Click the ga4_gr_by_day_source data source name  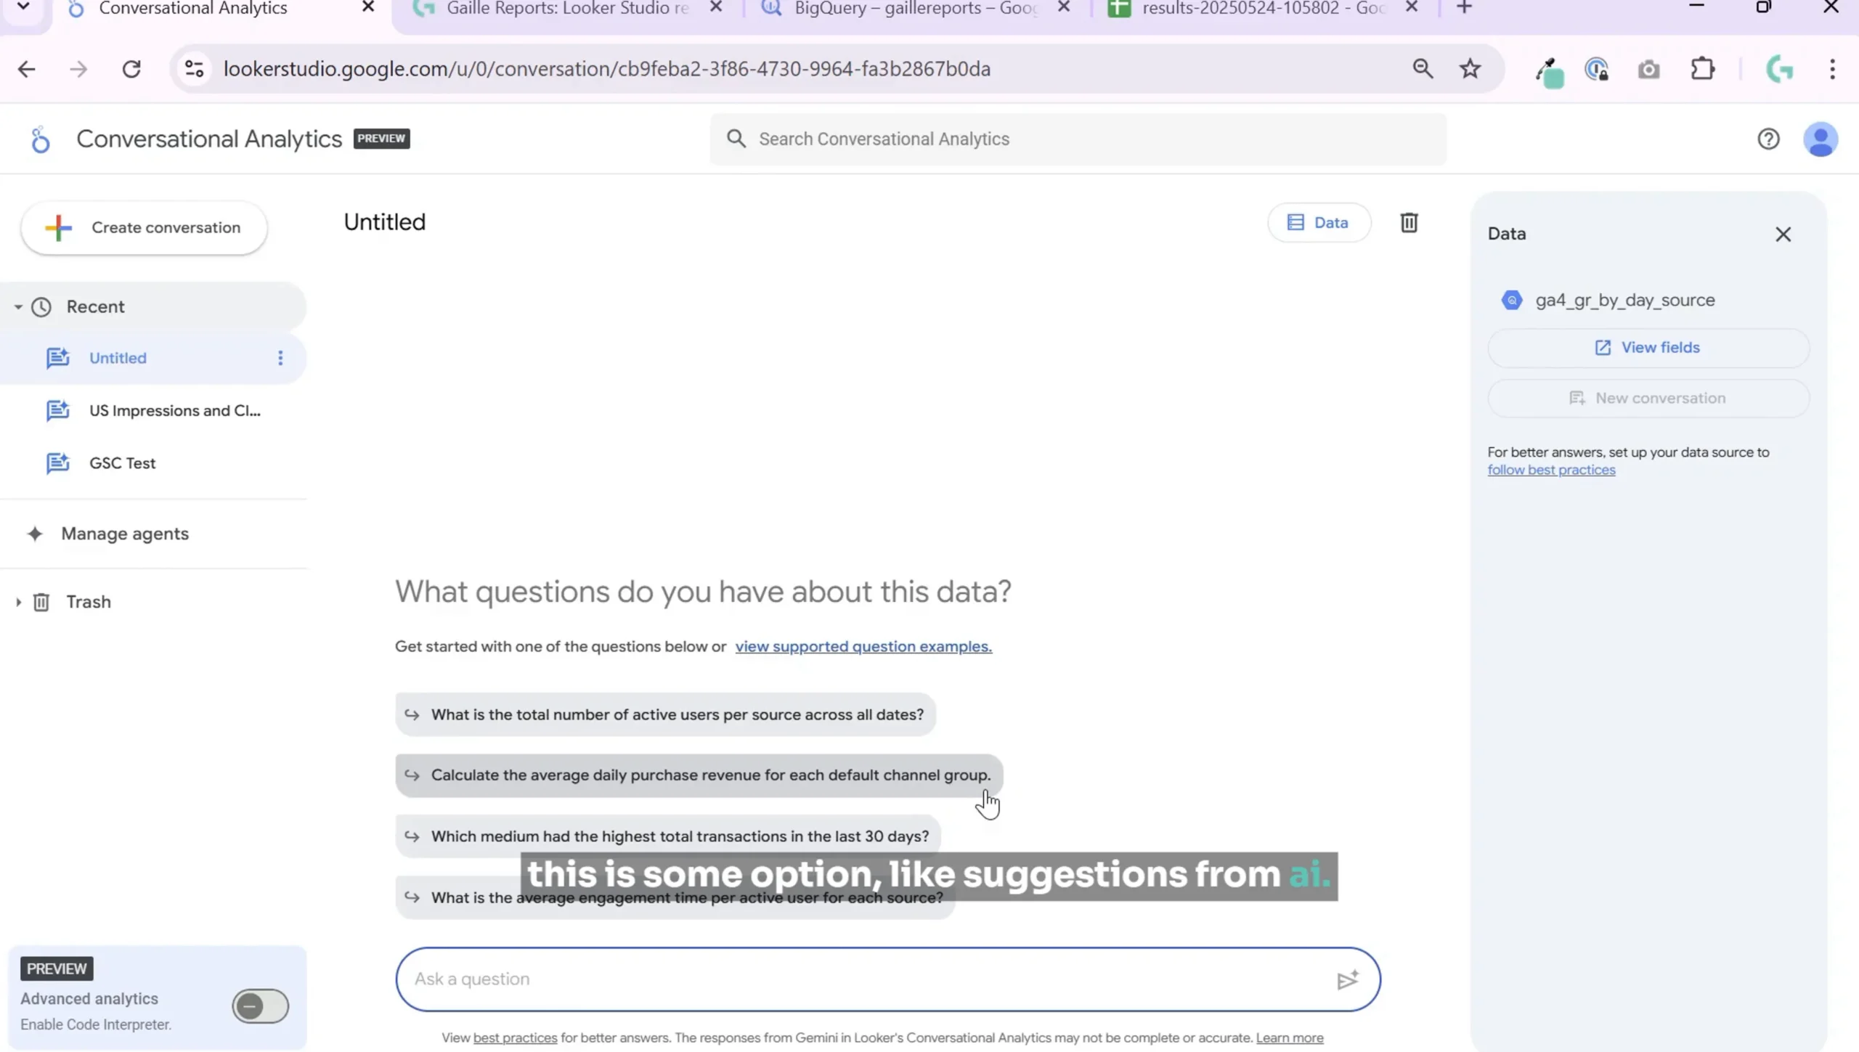pyautogui.click(x=1625, y=300)
